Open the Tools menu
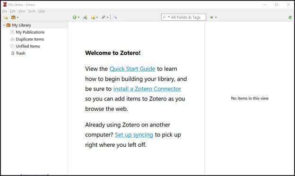This screenshot has width=295, height=176. point(32,11)
